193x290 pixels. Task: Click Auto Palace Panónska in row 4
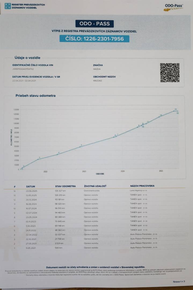pyautogui.click(x=144, y=234)
